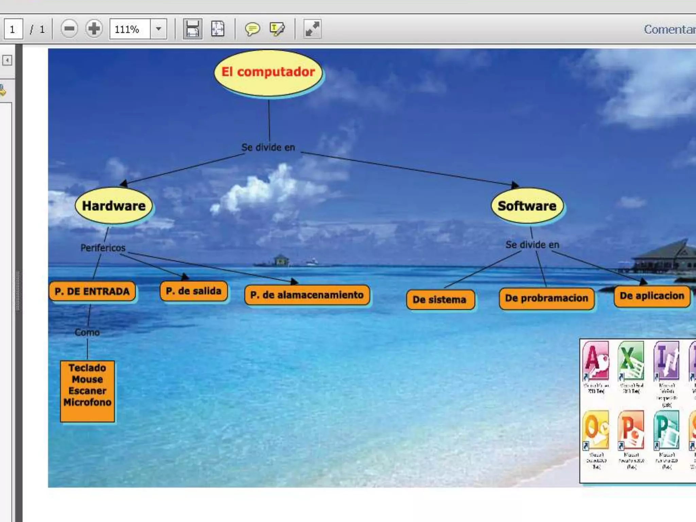Viewport: 696px width, 522px height.
Task: Click the Hardware concept node
Action: click(x=114, y=206)
